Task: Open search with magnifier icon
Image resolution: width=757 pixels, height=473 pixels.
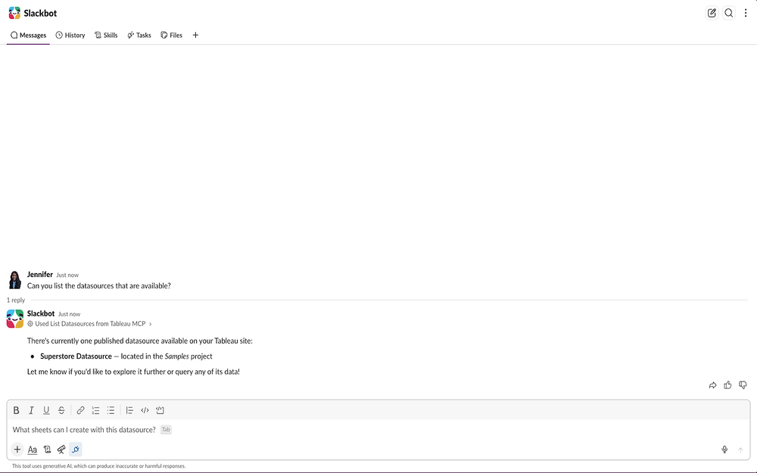Action: 728,13
